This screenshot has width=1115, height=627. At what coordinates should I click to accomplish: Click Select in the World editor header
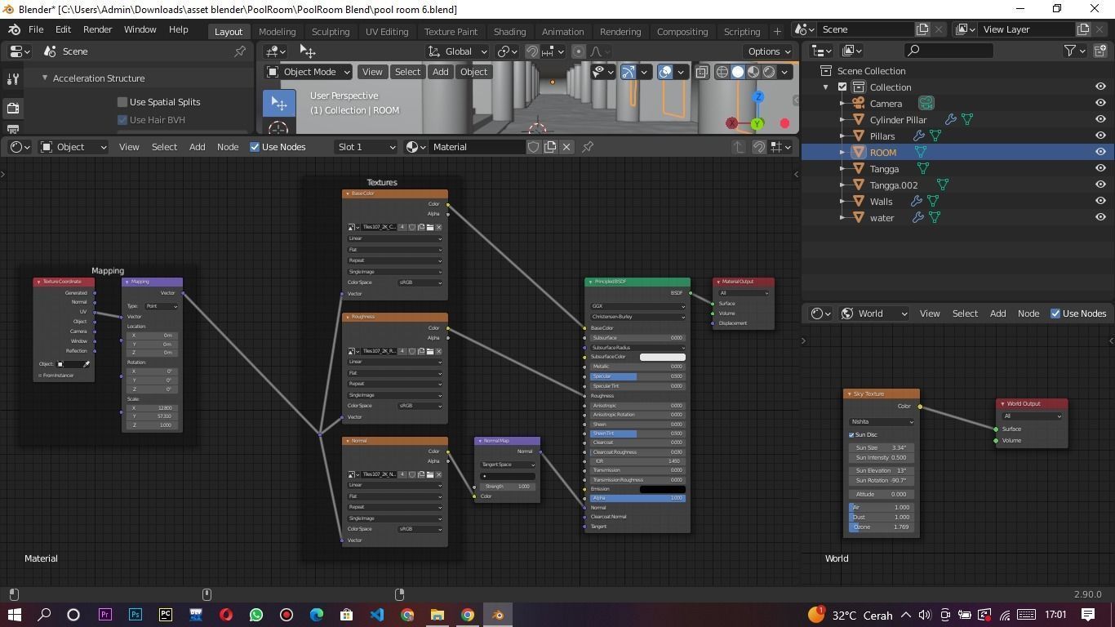point(965,313)
